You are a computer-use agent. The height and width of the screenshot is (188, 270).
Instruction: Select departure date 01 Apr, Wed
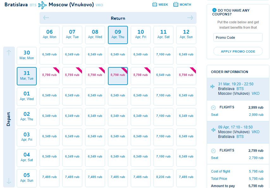coord(27,96)
